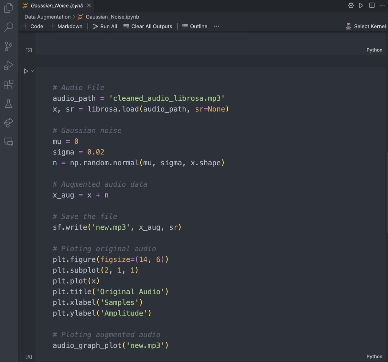
Task: Add a new Markdown cell
Action: (66, 27)
